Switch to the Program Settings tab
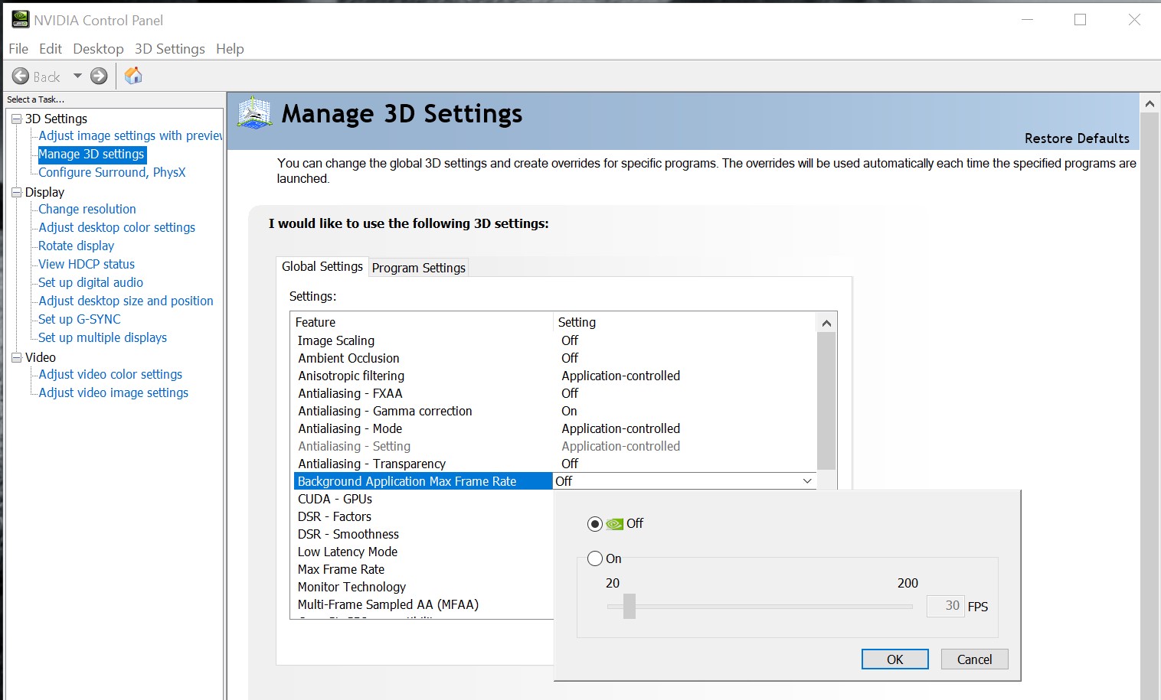 (418, 268)
